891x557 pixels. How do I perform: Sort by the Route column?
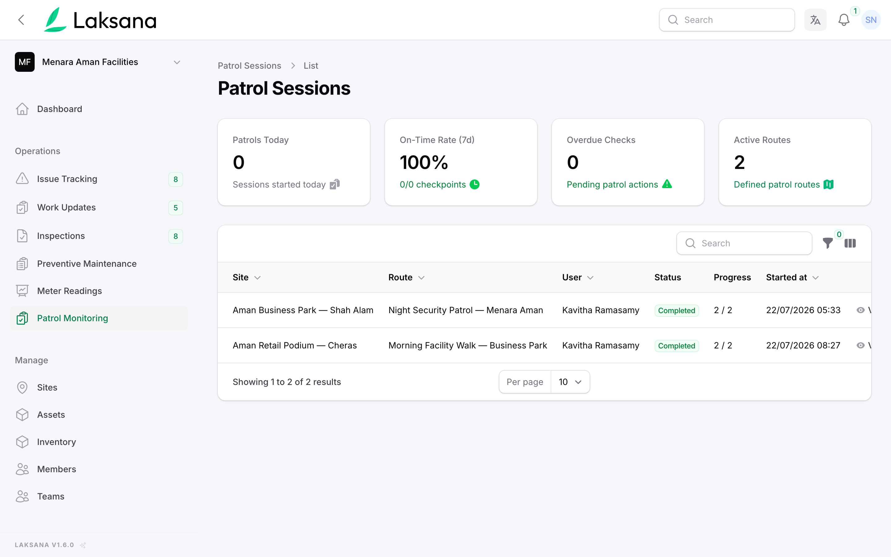(407, 277)
